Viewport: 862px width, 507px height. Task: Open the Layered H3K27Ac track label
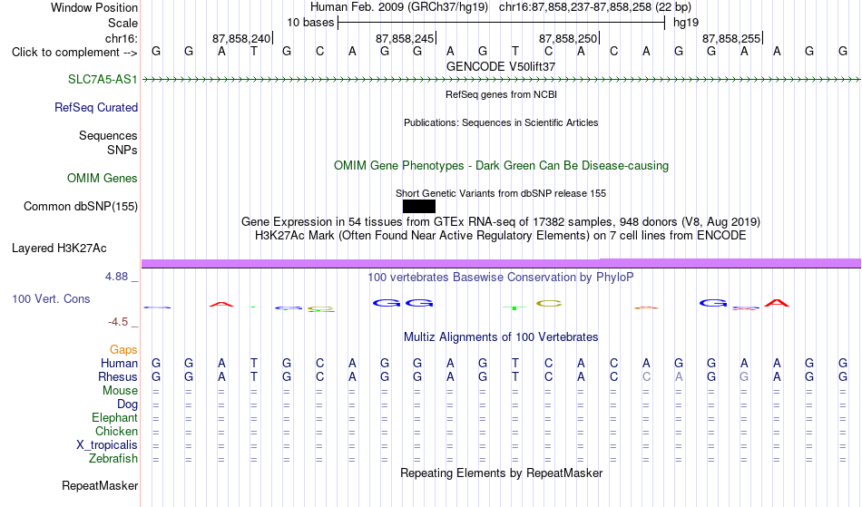[59, 248]
